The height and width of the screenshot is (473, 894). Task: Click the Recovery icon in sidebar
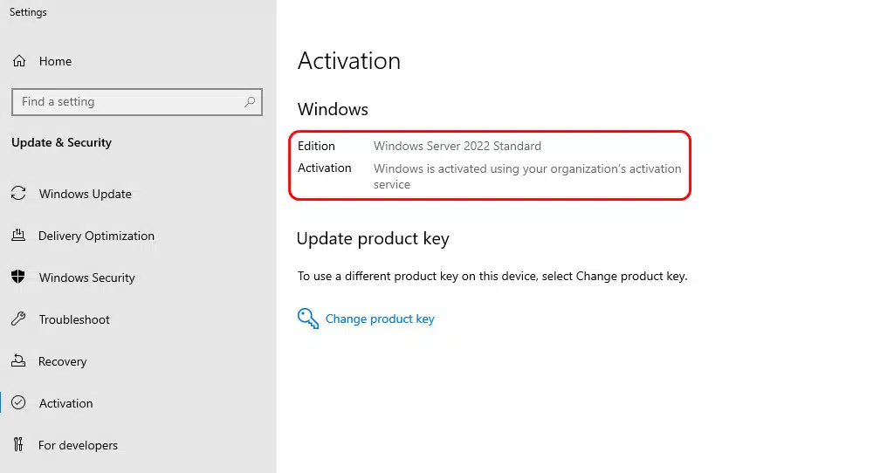pos(18,361)
